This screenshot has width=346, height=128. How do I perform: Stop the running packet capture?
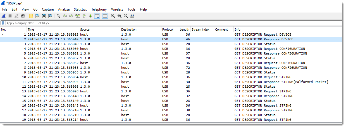pyautogui.click(x=10, y=16)
